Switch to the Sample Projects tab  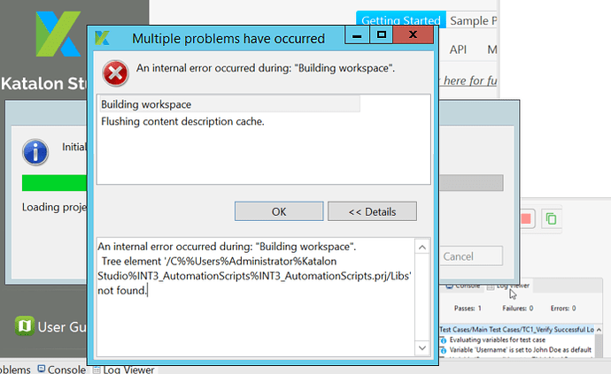[x=473, y=20]
